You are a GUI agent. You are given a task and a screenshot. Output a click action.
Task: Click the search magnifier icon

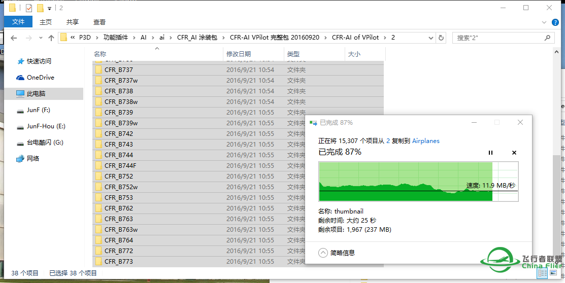[547, 38]
